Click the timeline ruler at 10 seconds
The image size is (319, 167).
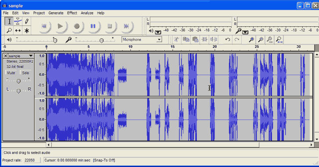coord(130,47)
